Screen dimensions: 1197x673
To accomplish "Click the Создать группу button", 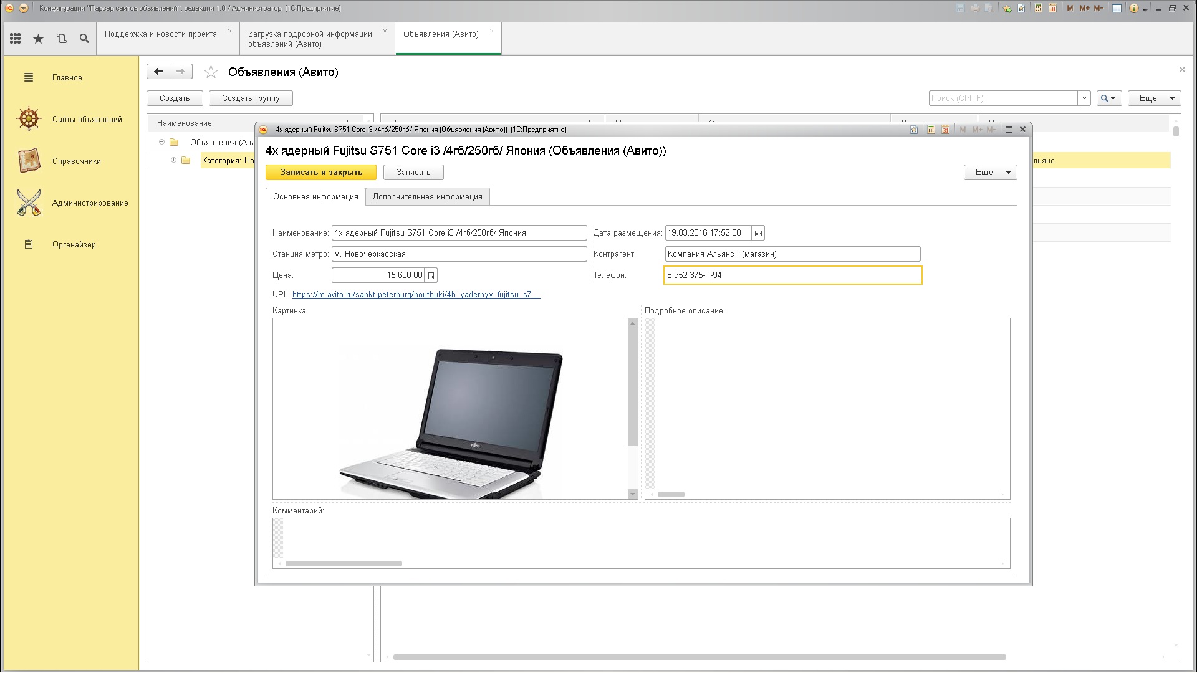I will tap(251, 98).
